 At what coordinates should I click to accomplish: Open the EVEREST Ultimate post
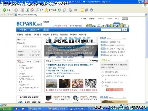point(26,79)
